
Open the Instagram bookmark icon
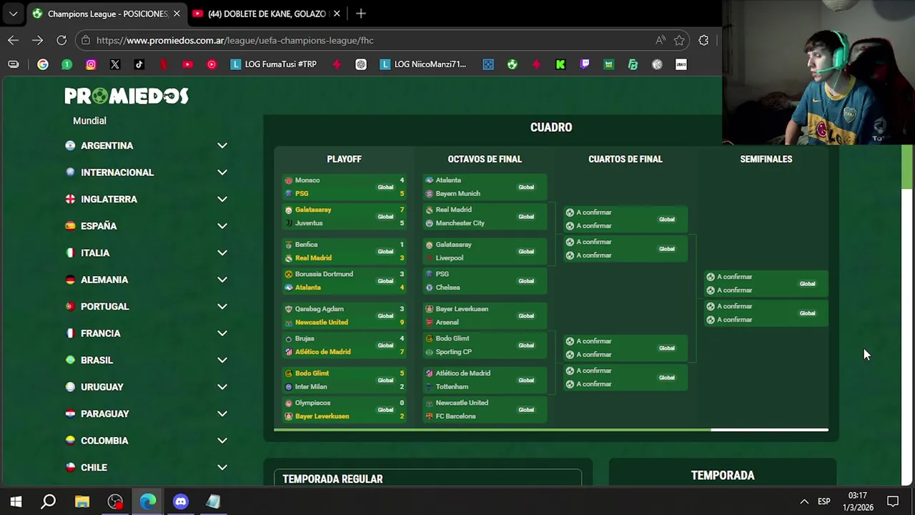click(91, 64)
